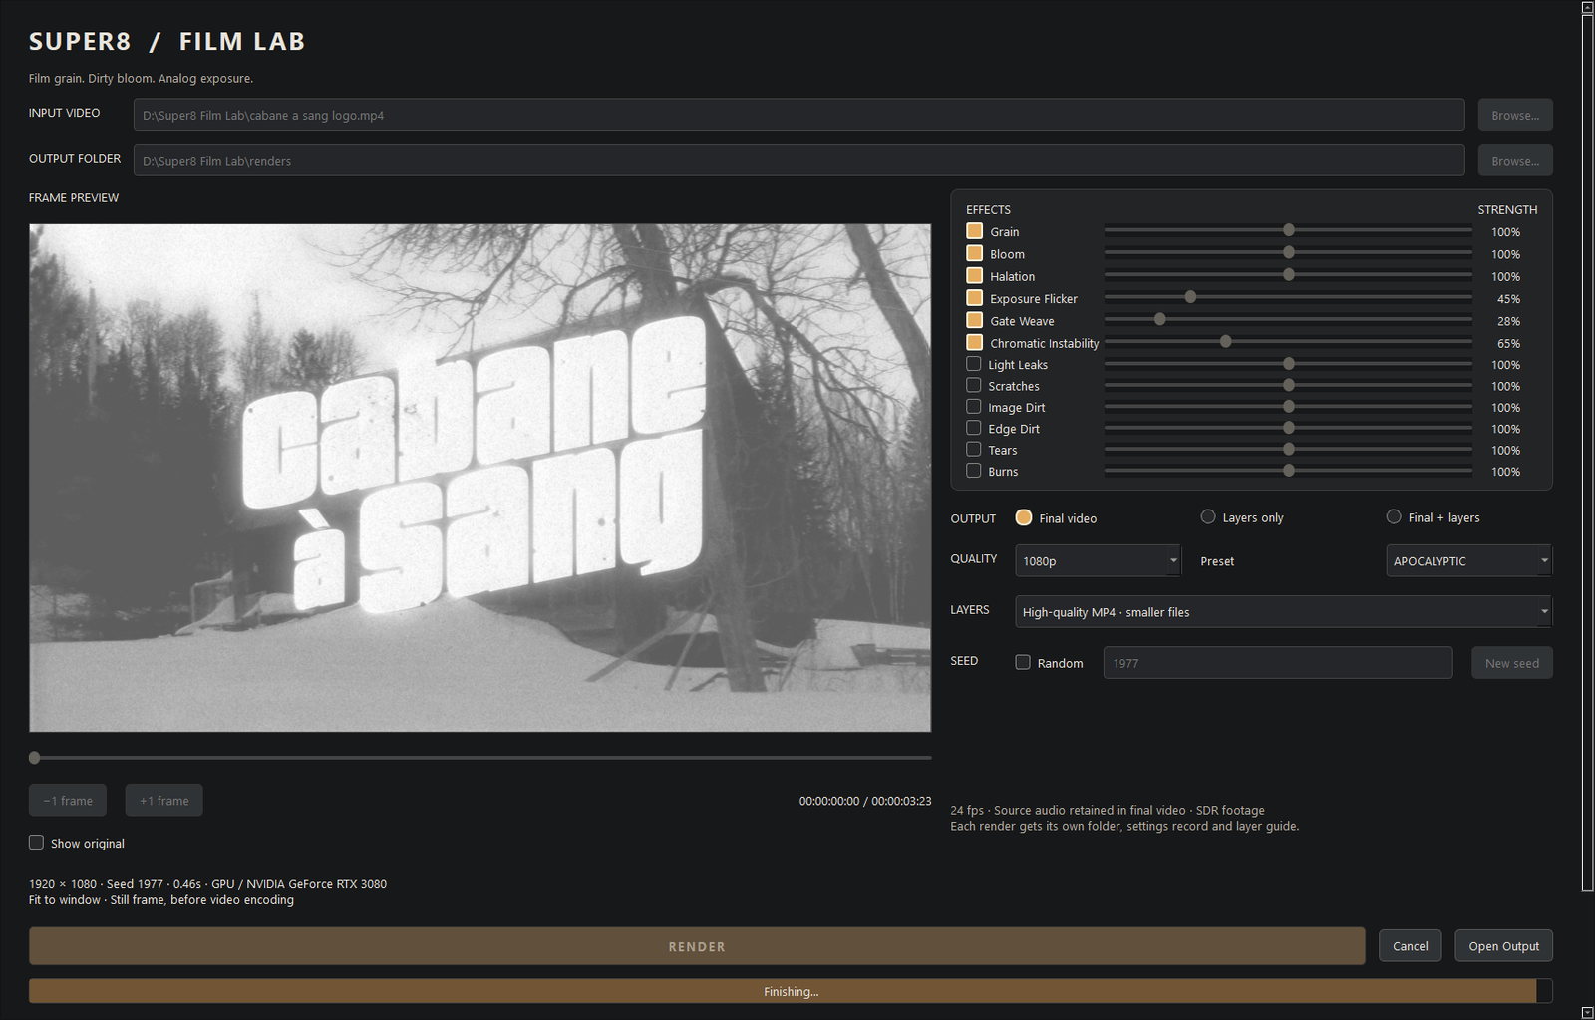Viewport: 1595px width, 1020px height.
Task: Click Edge Dirt strength slider handle
Action: tap(1289, 427)
